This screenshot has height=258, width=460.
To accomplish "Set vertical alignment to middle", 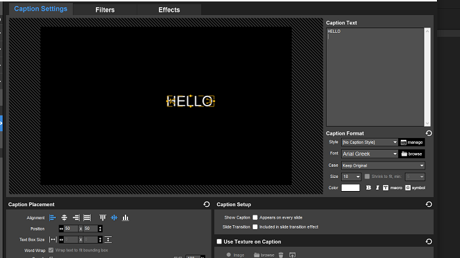I will point(114,218).
